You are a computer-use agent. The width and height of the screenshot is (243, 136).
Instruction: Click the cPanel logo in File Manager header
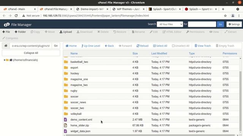(x=7, y=25)
